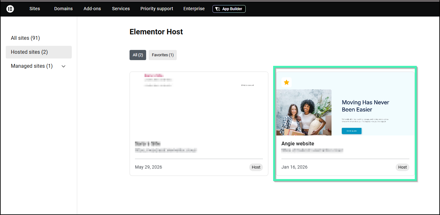Click the Elementor Host heading
This screenshot has width=440, height=215.
coord(156,32)
